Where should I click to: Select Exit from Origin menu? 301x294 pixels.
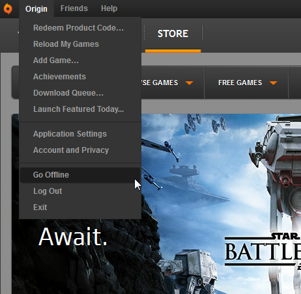[x=80, y=207]
